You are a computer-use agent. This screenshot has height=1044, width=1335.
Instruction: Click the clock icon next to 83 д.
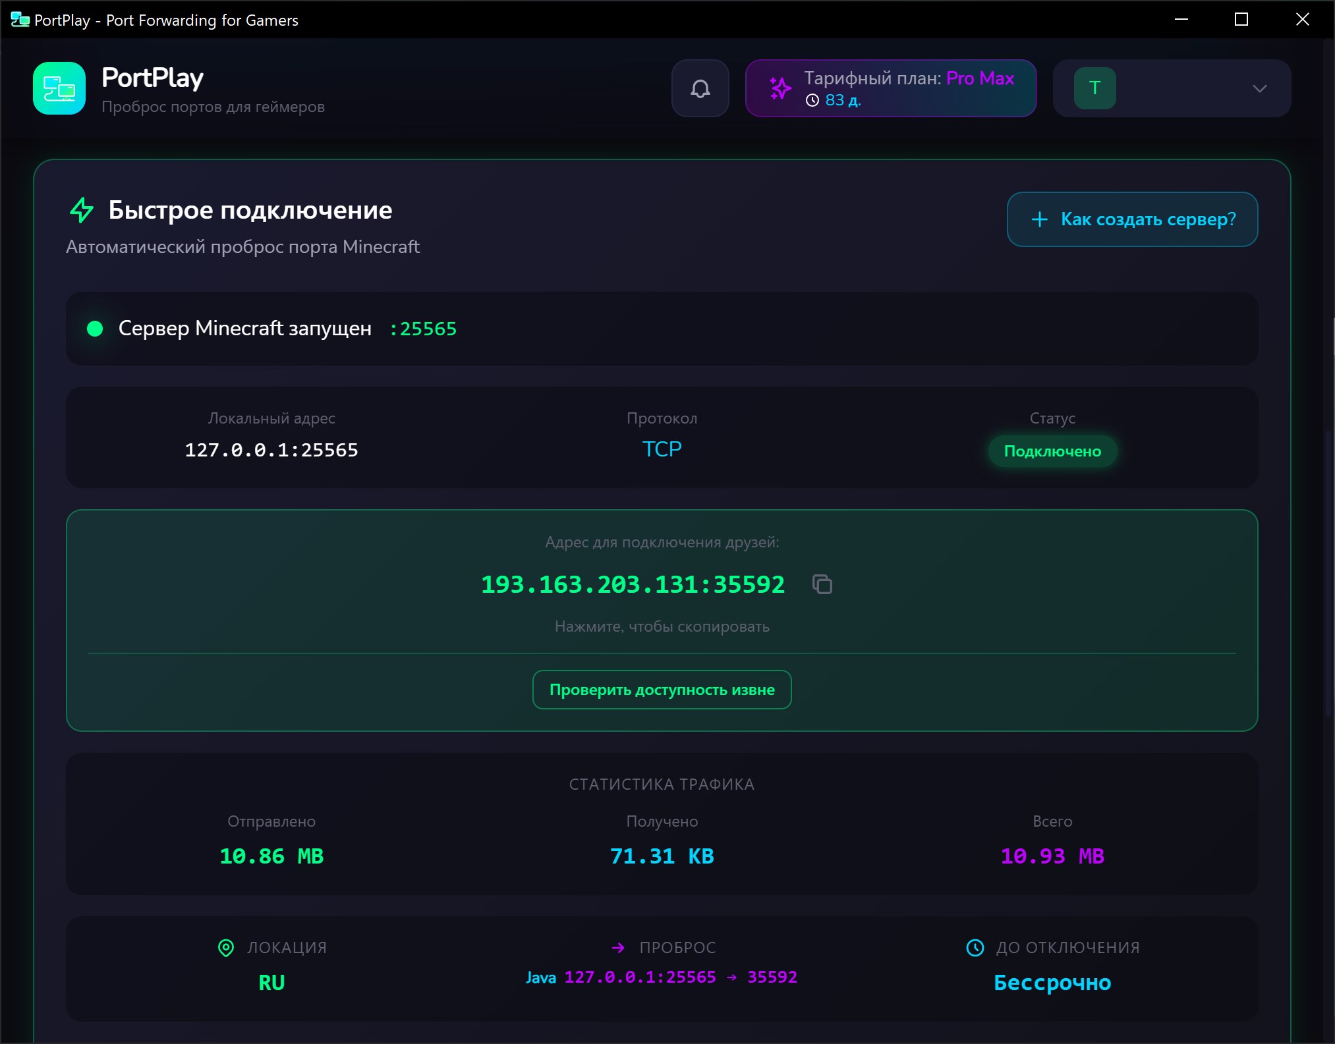pos(812,100)
